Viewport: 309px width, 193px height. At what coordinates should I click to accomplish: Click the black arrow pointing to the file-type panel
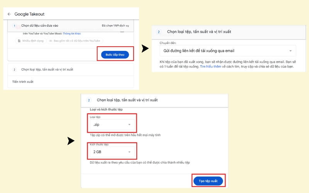coord(71,141)
